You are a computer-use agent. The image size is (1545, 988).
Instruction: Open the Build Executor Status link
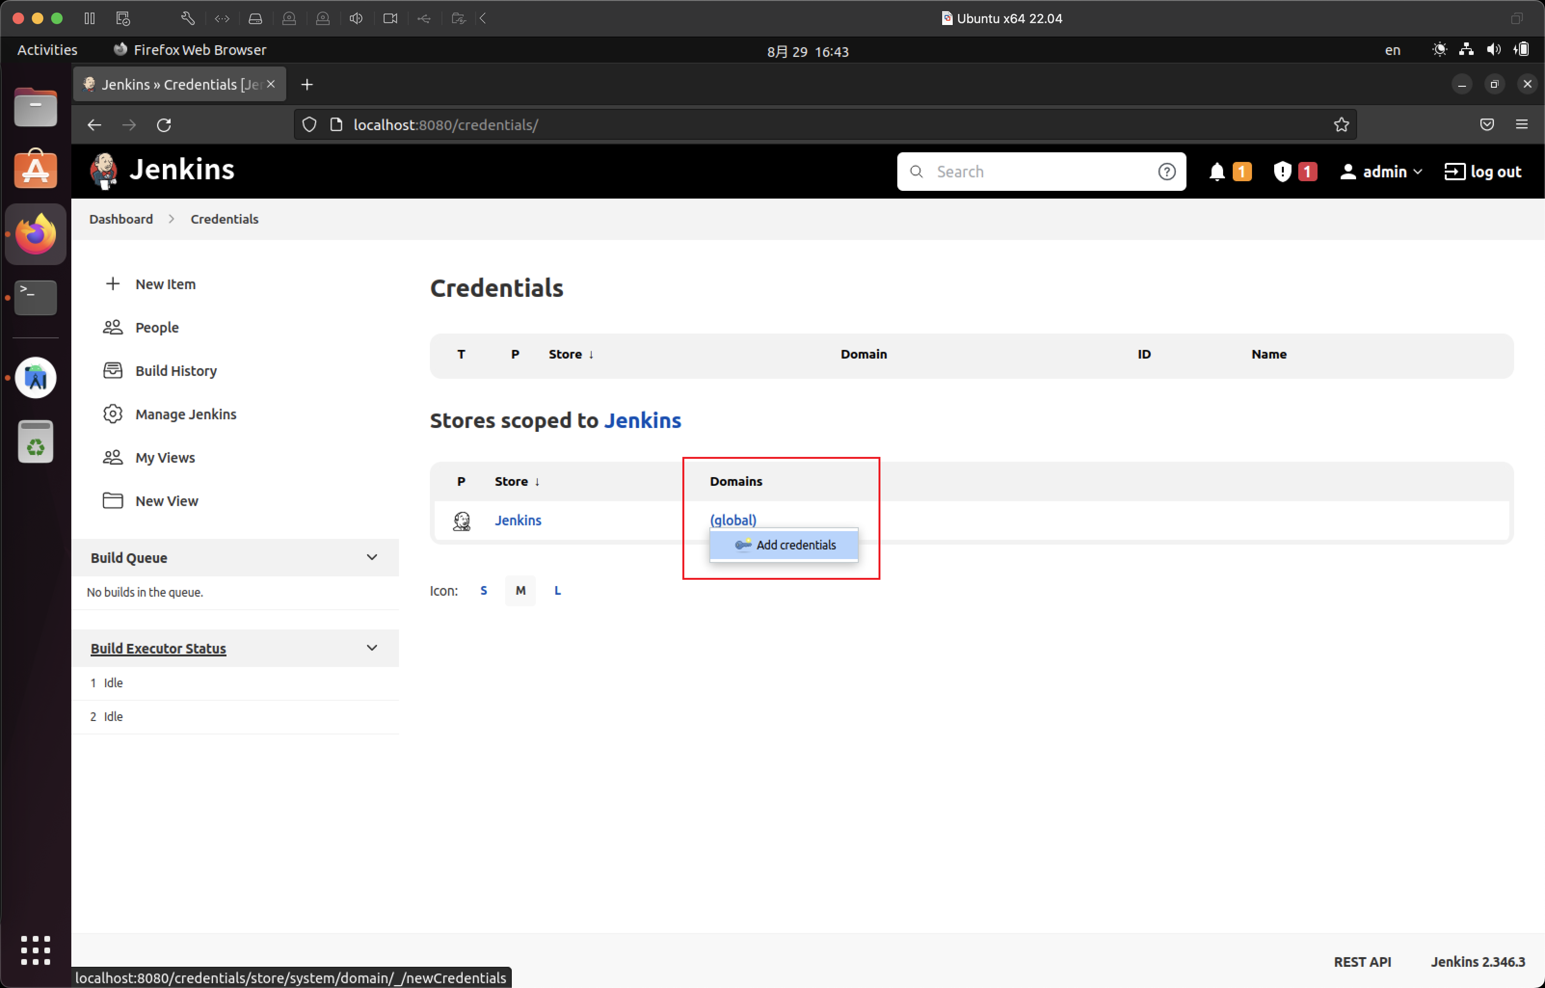(158, 648)
